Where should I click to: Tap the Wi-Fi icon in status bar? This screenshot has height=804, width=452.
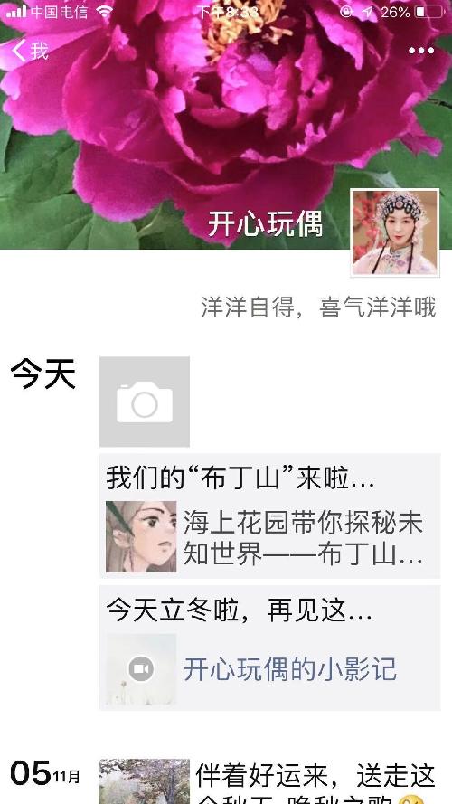(104, 11)
